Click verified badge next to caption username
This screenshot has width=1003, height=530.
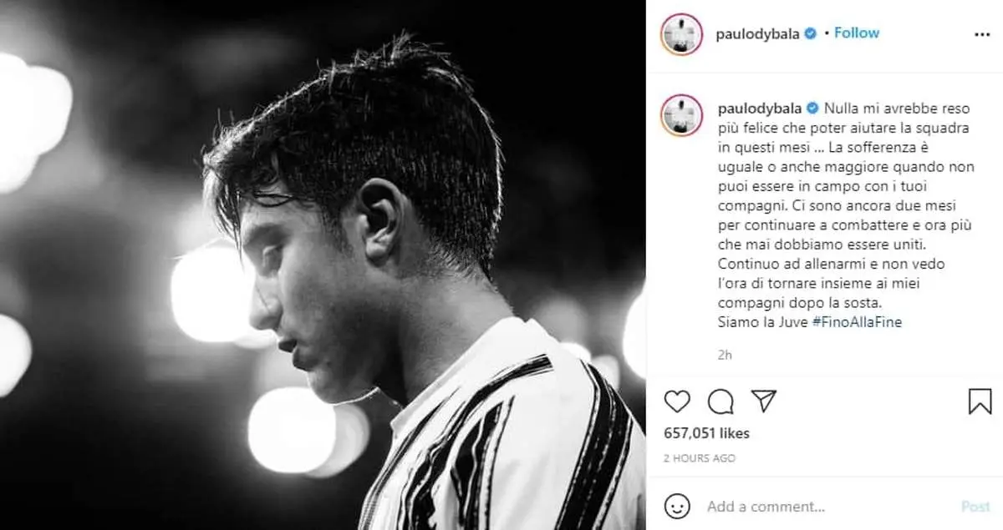[812, 109]
